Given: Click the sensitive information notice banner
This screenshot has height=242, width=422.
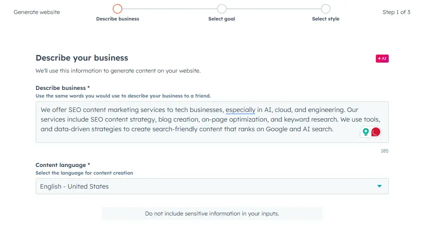Looking at the screenshot, I should tap(212, 214).
